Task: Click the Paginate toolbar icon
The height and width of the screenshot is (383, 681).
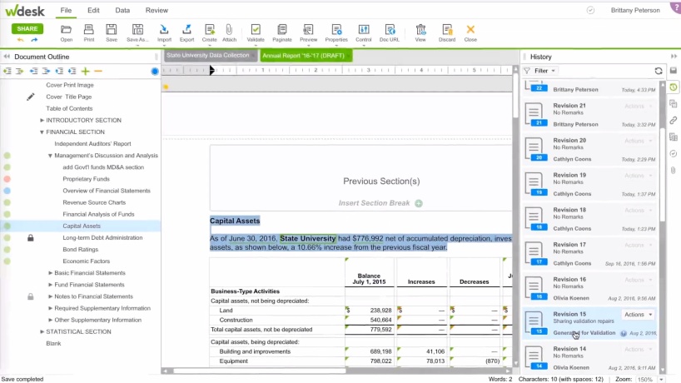Action: (x=282, y=33)
